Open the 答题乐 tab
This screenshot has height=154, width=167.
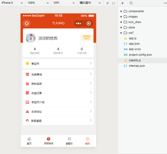pos(69,141)
